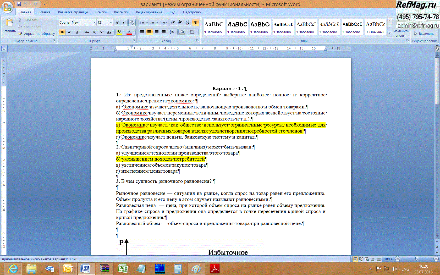Click the Save icon in quick access toolbar
Screen dimensions: 440x275
pyautogui.click(x=19, y=4)
